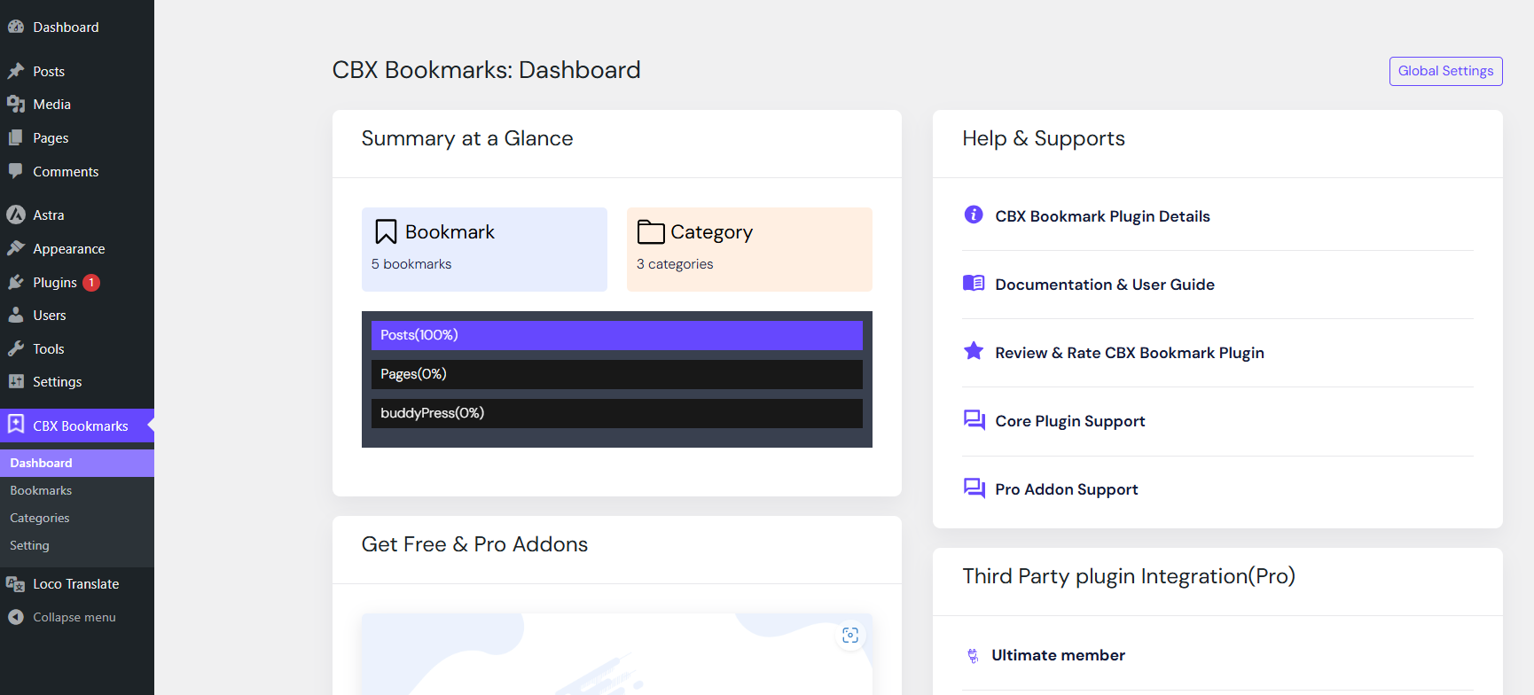
Task: Click the chat icon beside Pro Addon Support
Action: tap(974, 488)
